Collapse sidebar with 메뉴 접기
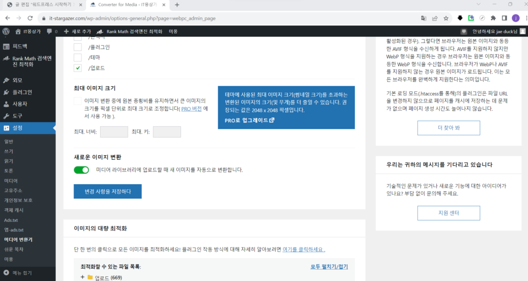The height and width of the screenshot is (281, 528). coord(18,273)
